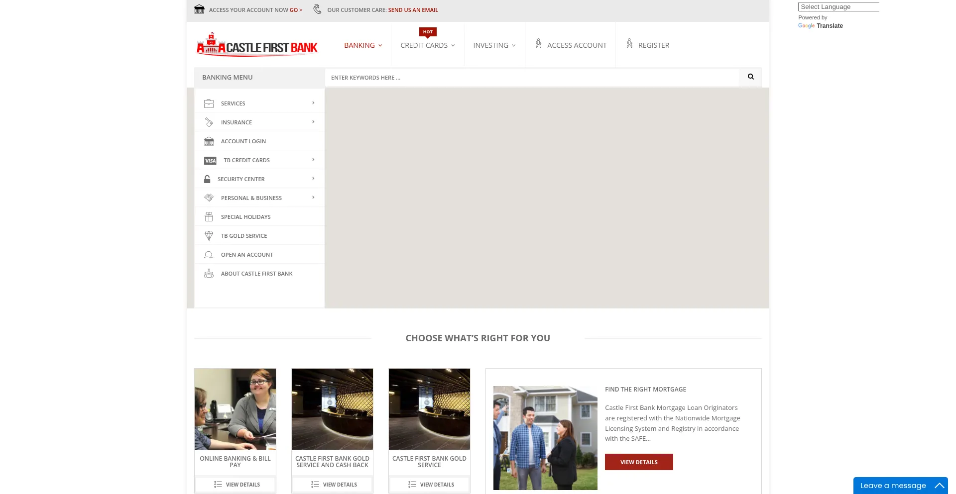The image size is (956, 494).
Task: Expand the INVESTING navigation dropdown
Action: coord(493,45)
